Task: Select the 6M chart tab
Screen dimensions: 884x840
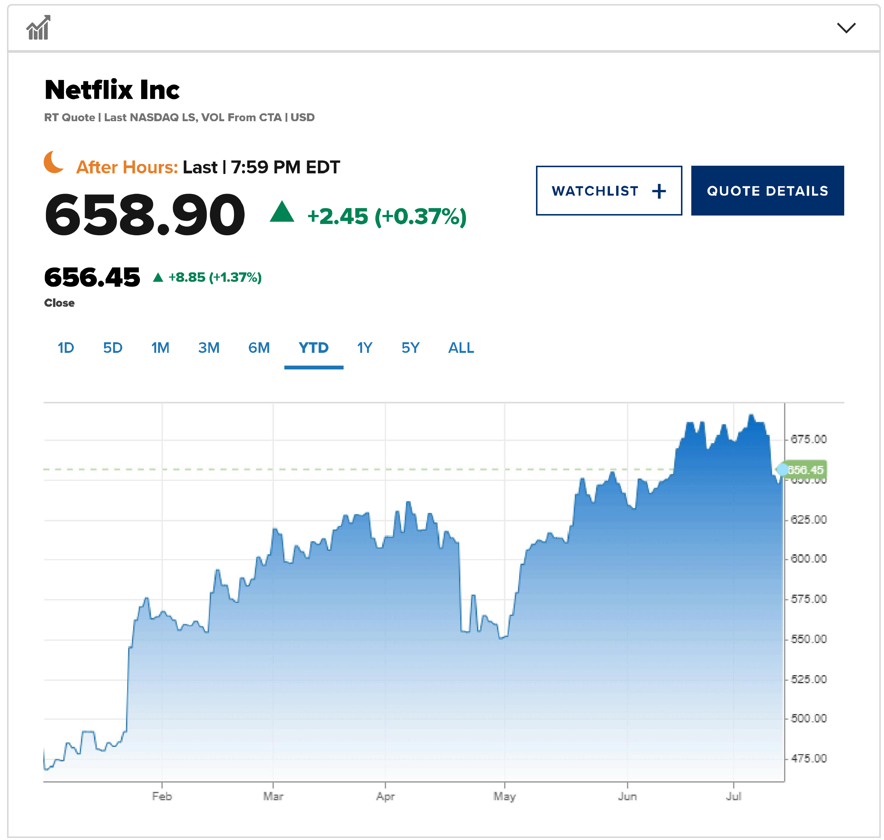Action: point(259,348)
